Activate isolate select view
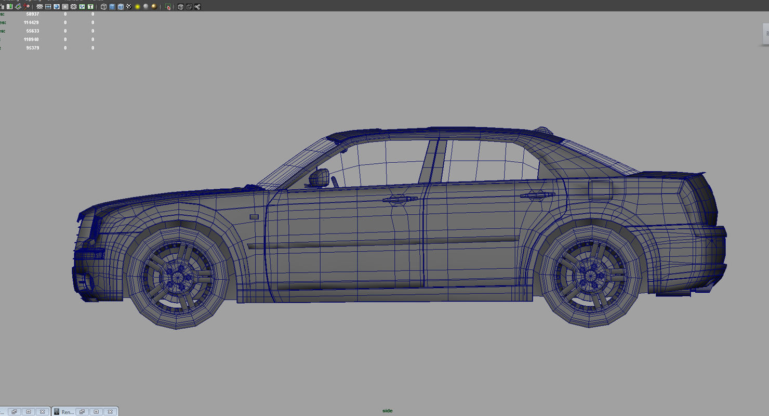 [x=168, y=6]
